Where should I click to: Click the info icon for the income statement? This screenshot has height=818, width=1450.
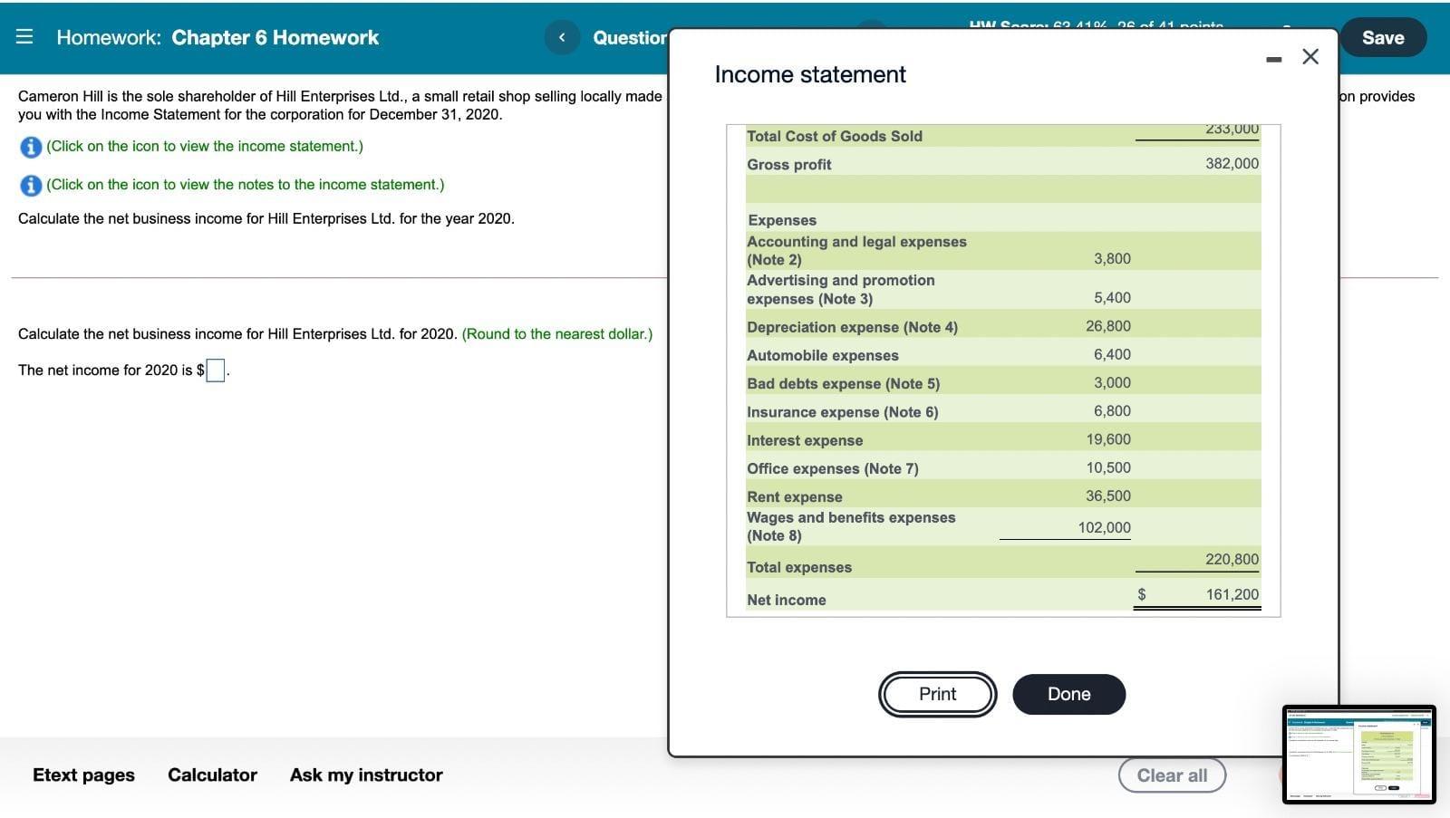(30, 147)
